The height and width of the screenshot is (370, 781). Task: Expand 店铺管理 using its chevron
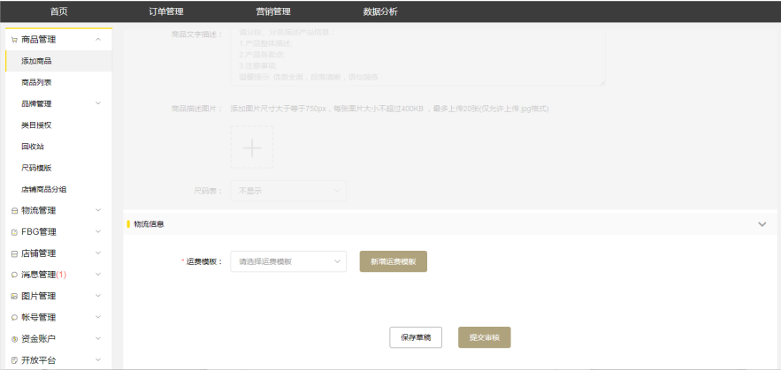coord(98,253)
